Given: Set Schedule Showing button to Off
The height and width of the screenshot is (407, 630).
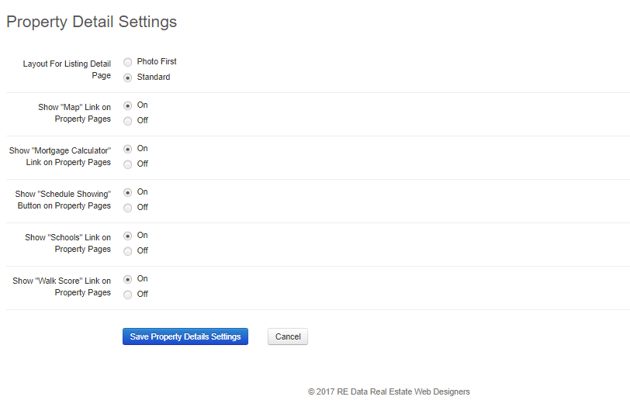Looking at the screenshot, I should (128, 208).
